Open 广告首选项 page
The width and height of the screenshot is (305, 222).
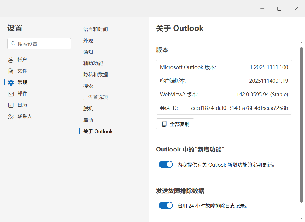[x=95, y=97]
